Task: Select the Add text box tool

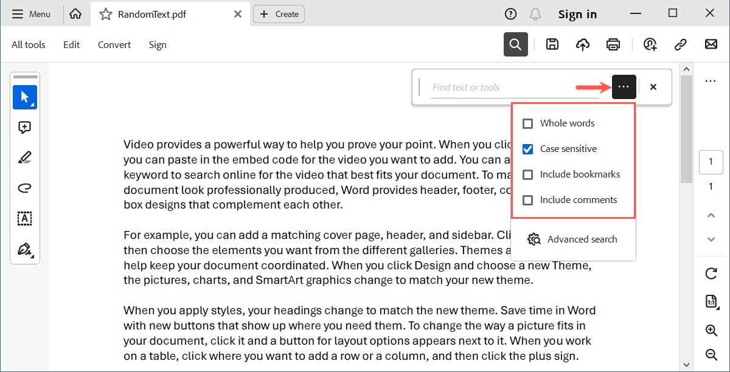Action: 25,218
